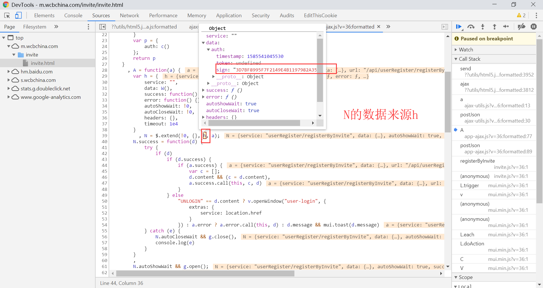Switch to the Elements panel
Viewport: 543px width, 288px height.
(x=44, y=16)
